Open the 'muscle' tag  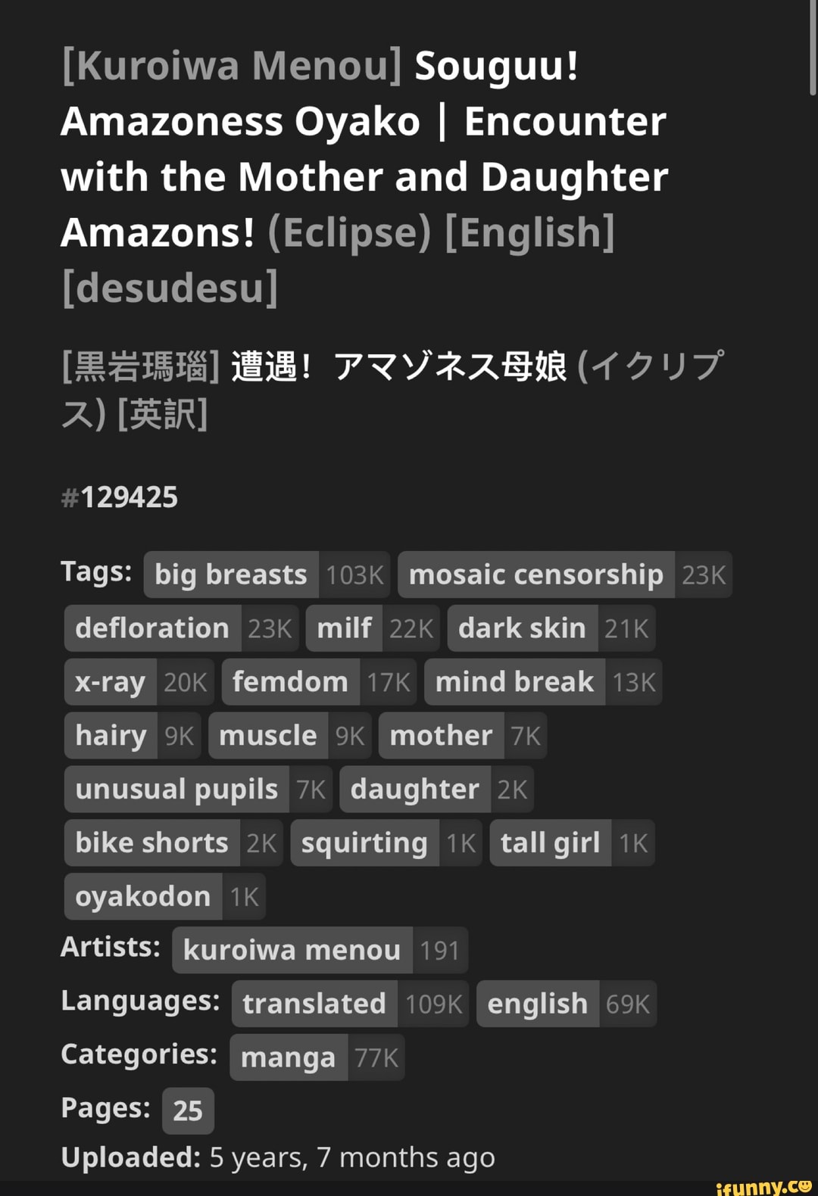pos(268,737)
